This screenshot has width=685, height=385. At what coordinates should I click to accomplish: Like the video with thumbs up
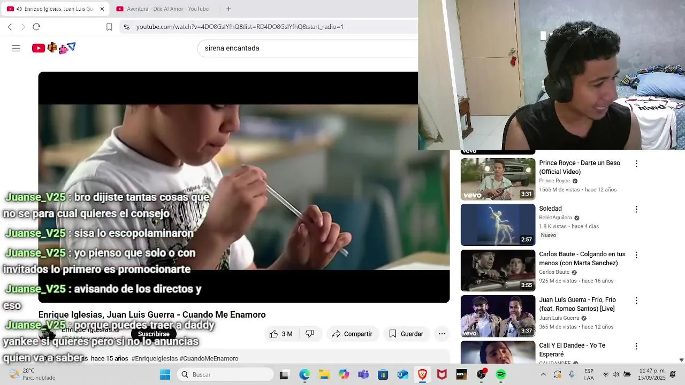click(281, 334)
